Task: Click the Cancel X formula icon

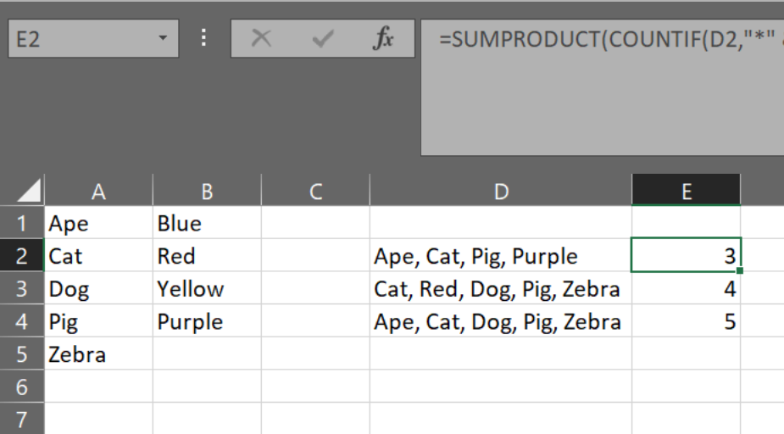Action: 262,39
